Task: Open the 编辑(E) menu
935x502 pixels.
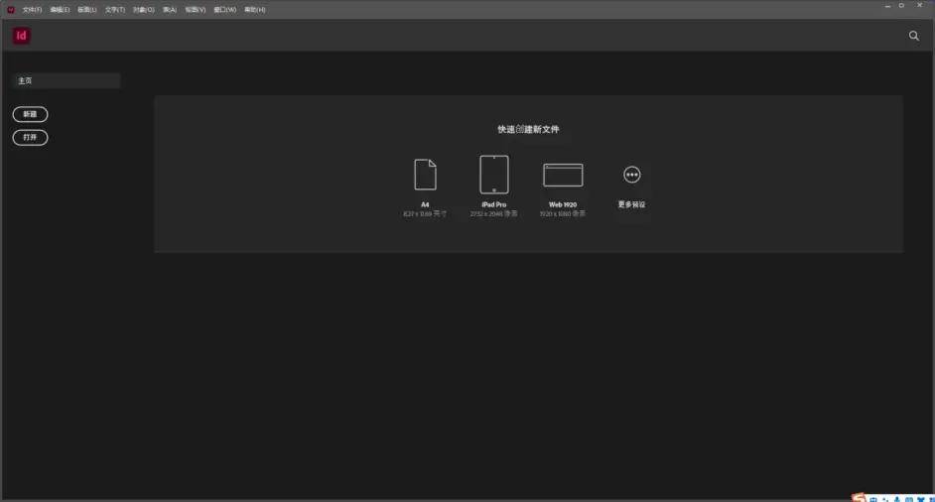Action: point(60,10)
